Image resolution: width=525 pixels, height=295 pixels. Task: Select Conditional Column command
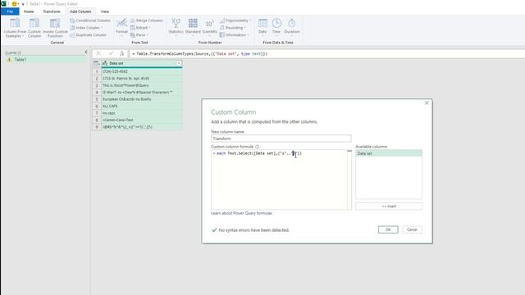tap(89, 20)
